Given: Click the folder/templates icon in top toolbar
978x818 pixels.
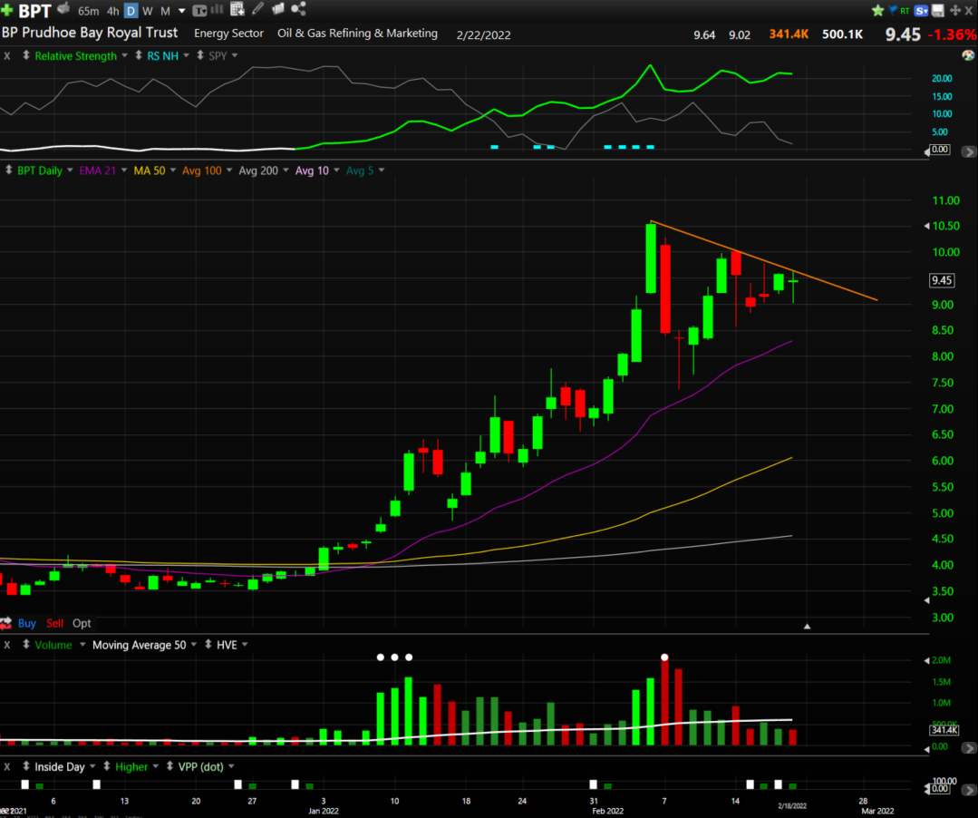Looking at the screenshot, I should pos(278,9).
